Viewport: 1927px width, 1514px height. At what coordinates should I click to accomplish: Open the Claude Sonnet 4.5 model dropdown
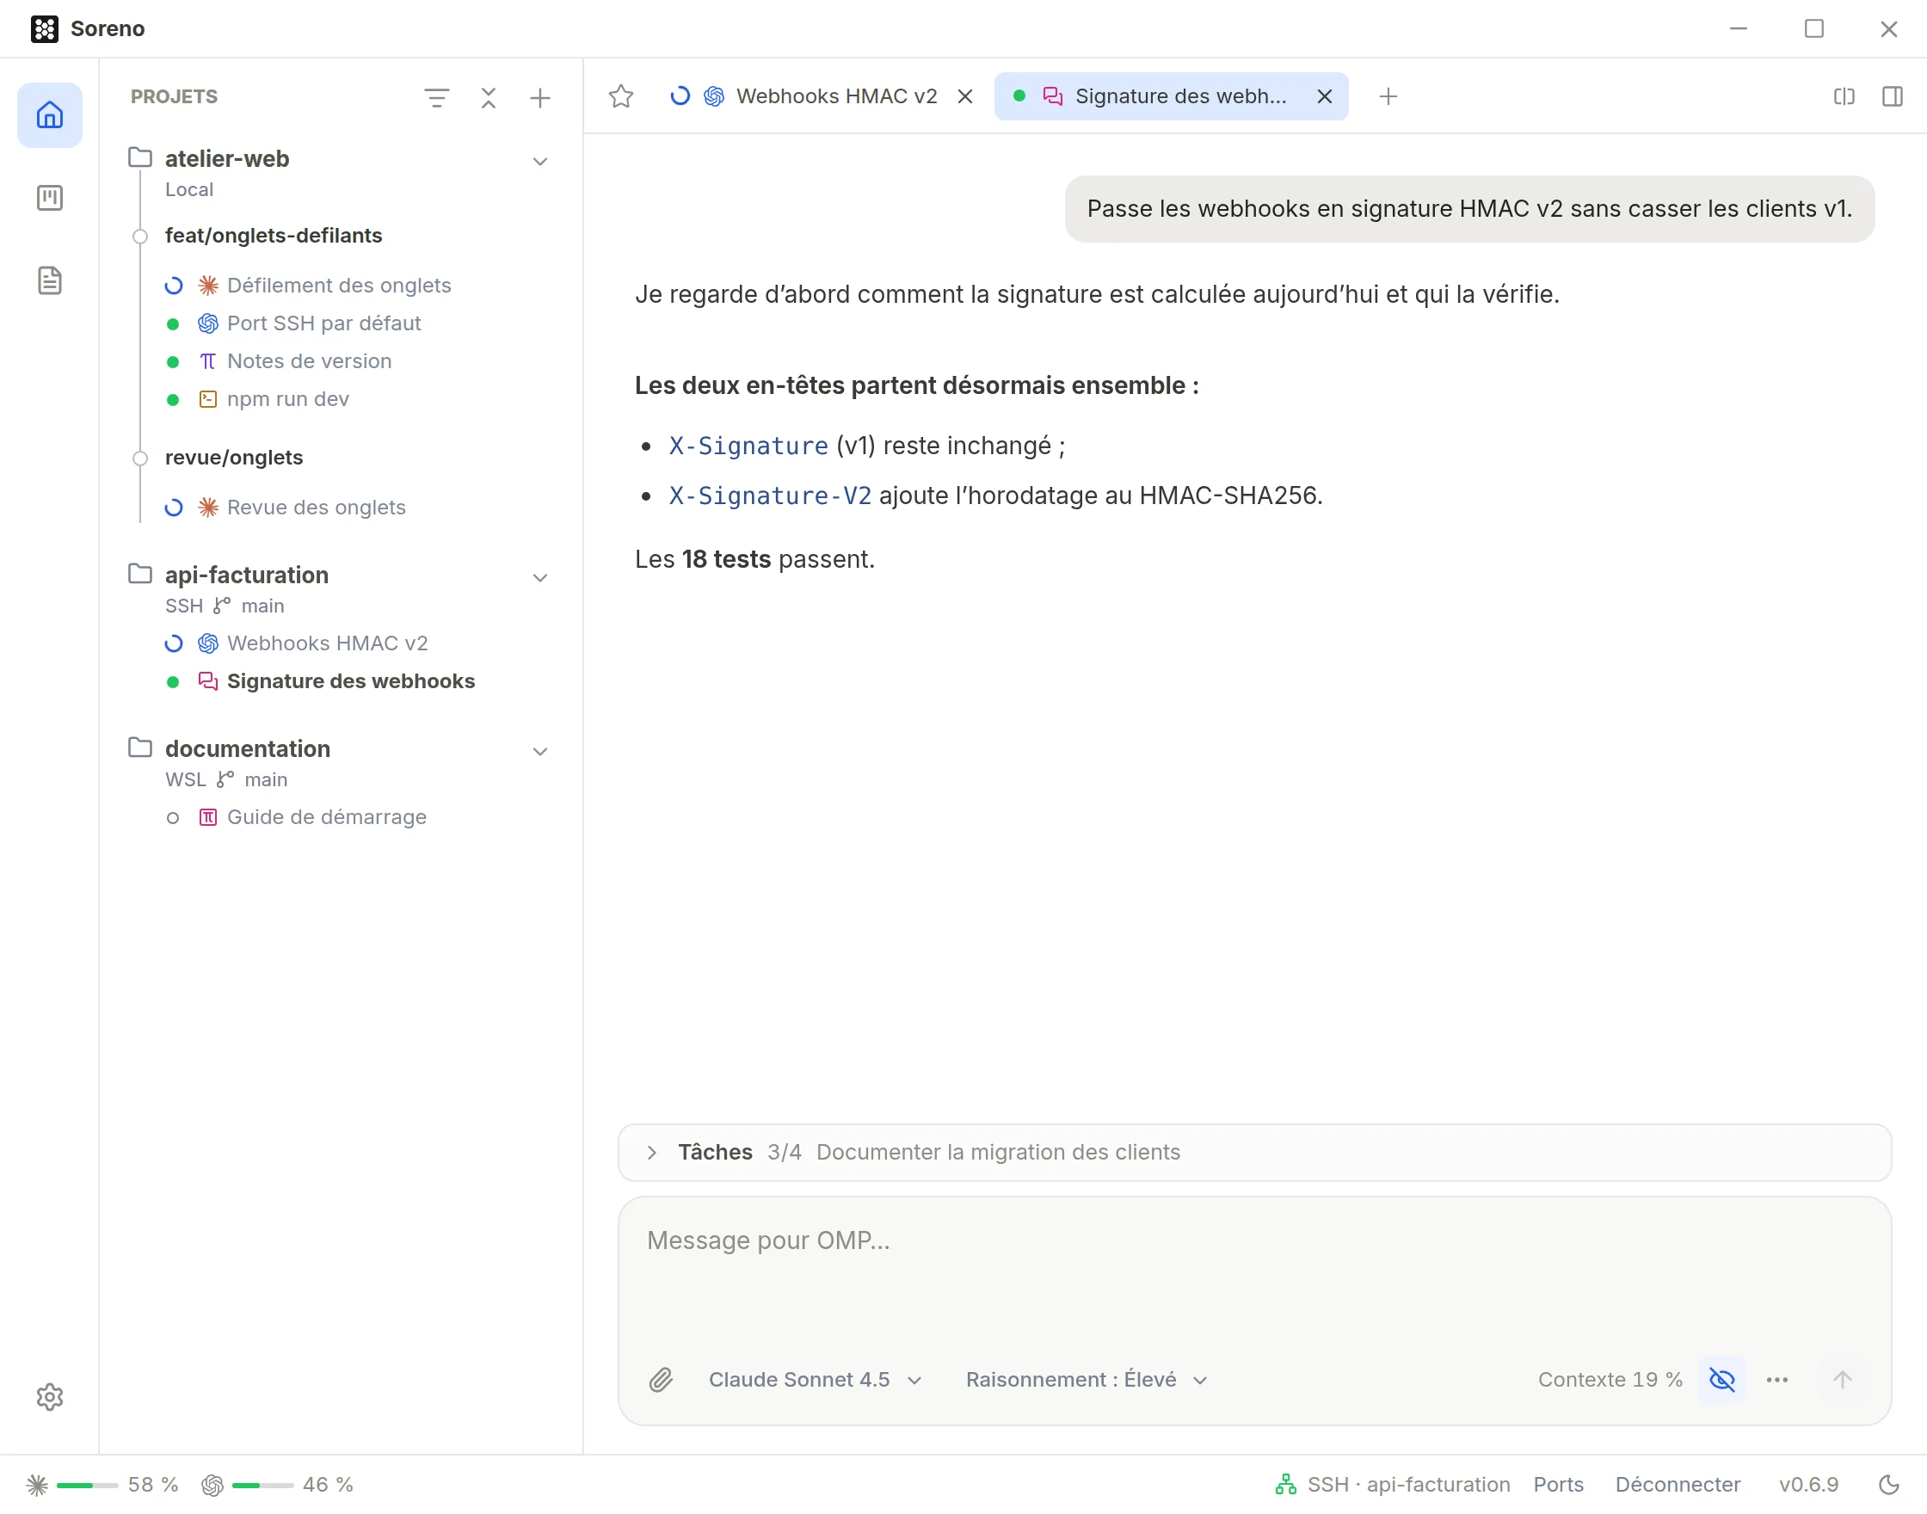point(815,1379)
